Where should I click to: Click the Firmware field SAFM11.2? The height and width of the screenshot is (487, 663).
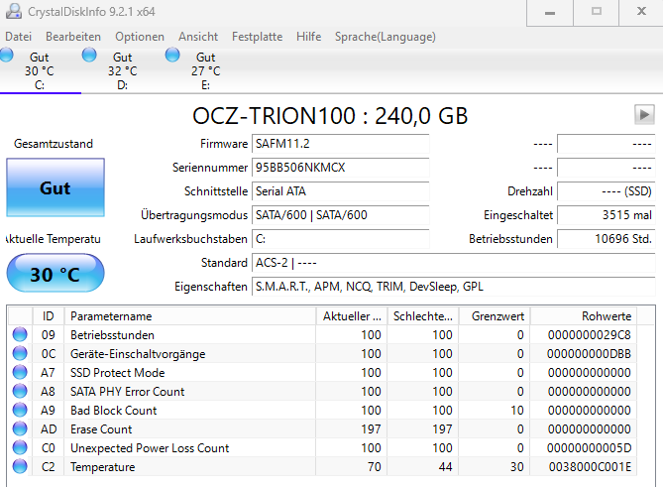click(x=340, y=144)
